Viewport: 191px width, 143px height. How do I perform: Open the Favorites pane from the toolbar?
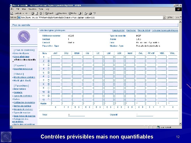(61, 14)
